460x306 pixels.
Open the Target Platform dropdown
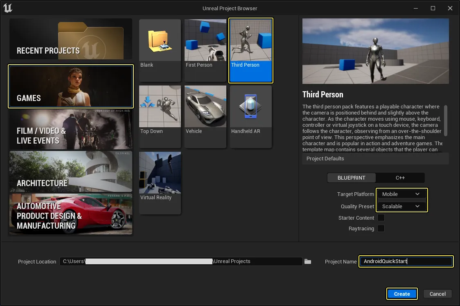[x=401, y=194]
